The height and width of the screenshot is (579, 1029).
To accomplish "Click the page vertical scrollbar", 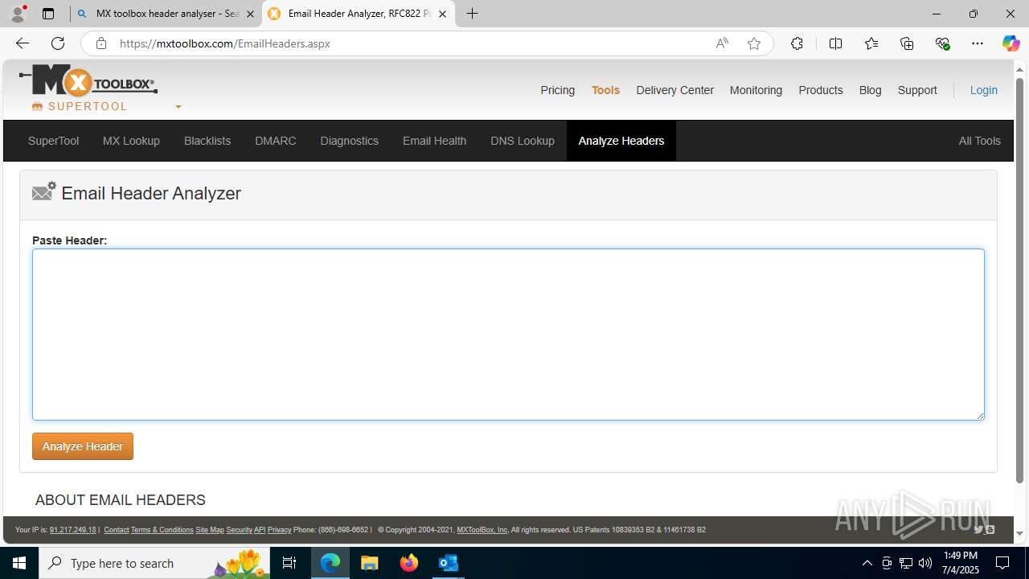I will tap(1020, 281).
